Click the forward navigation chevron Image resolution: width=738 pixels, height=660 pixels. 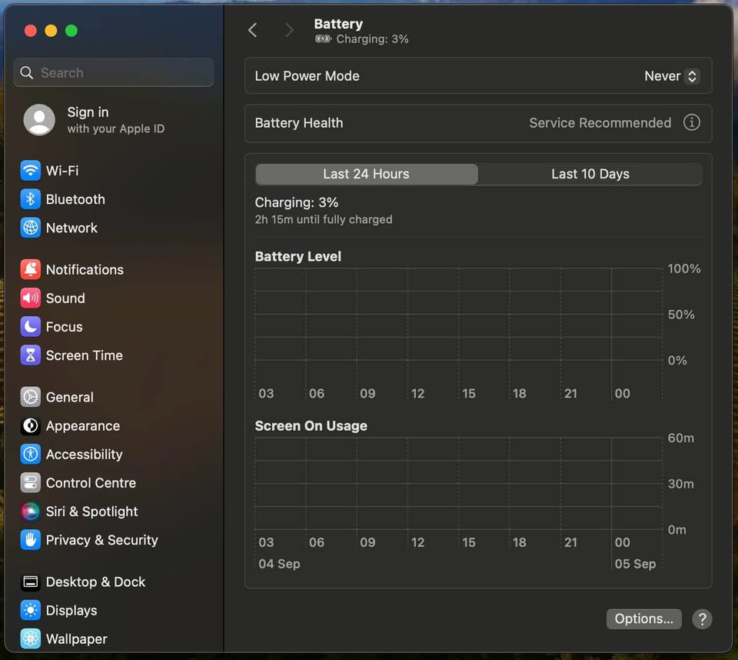288,30
